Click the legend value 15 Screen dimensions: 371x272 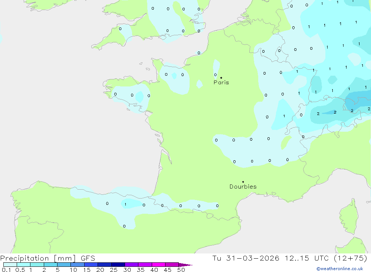tap(86, 270)
